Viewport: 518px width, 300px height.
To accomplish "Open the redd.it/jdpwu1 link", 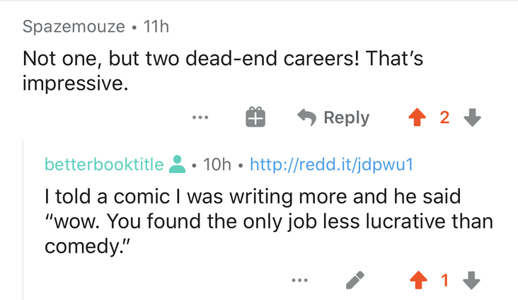I will click(x=331, y=164).
